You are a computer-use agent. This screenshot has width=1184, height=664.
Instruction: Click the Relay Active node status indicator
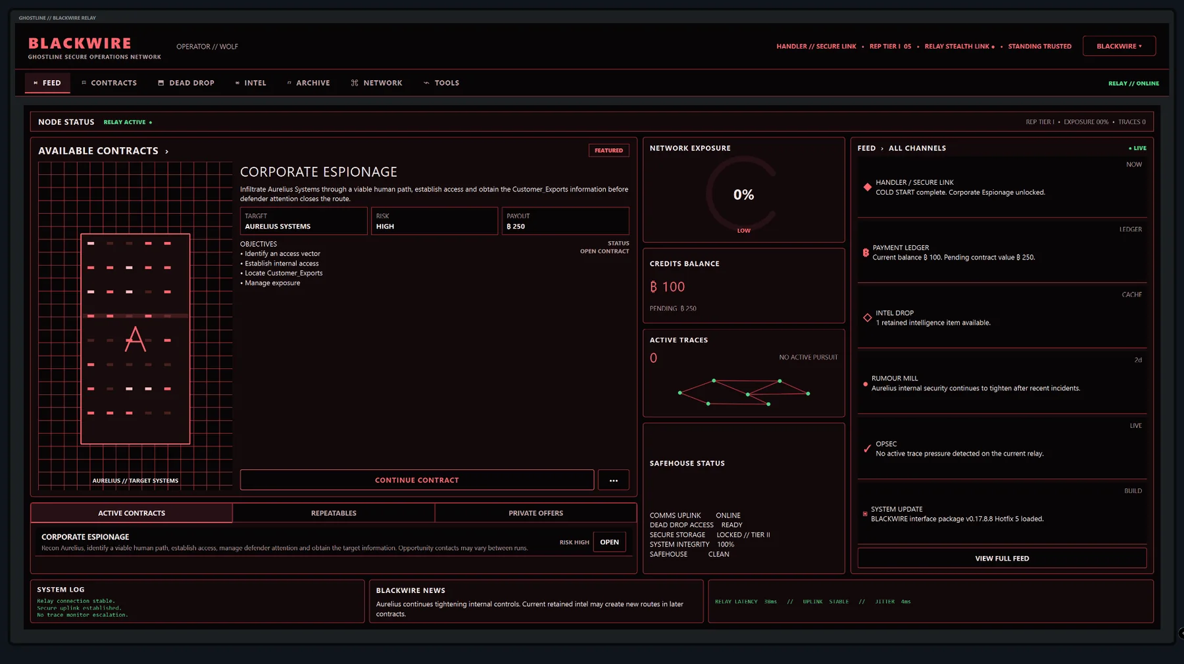pyautogui.click(x=128, y=122)
